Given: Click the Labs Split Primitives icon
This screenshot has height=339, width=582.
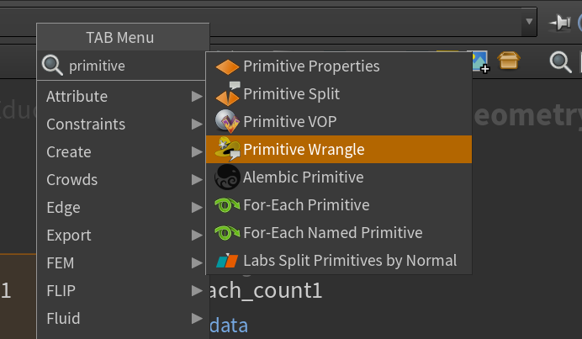Looking at the screenshot, I should pyautogui.click(x=227, y=261).
